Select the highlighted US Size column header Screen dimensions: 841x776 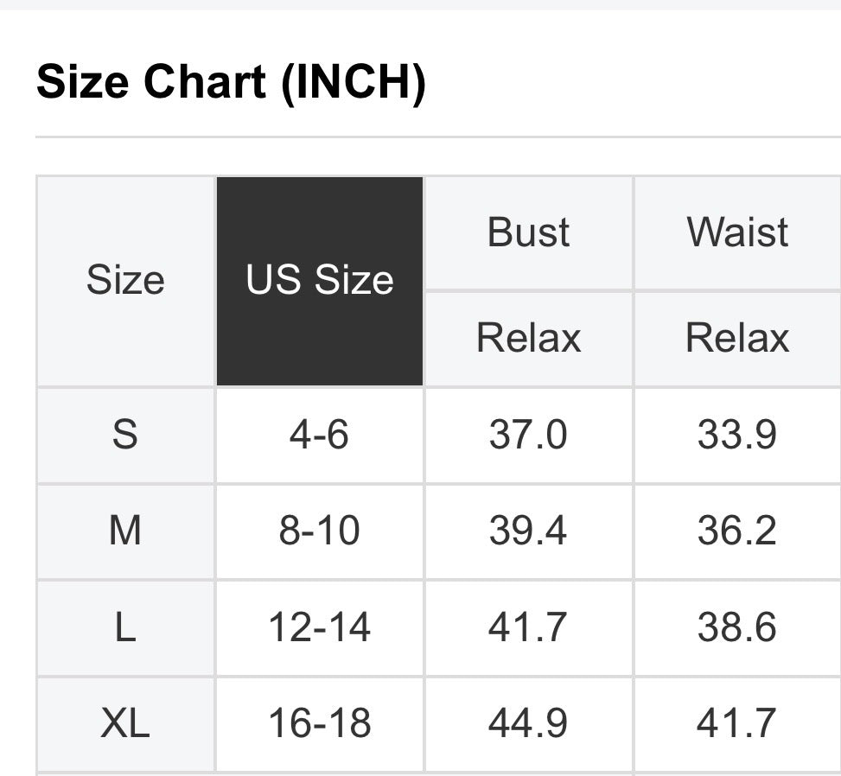point(320,281)
